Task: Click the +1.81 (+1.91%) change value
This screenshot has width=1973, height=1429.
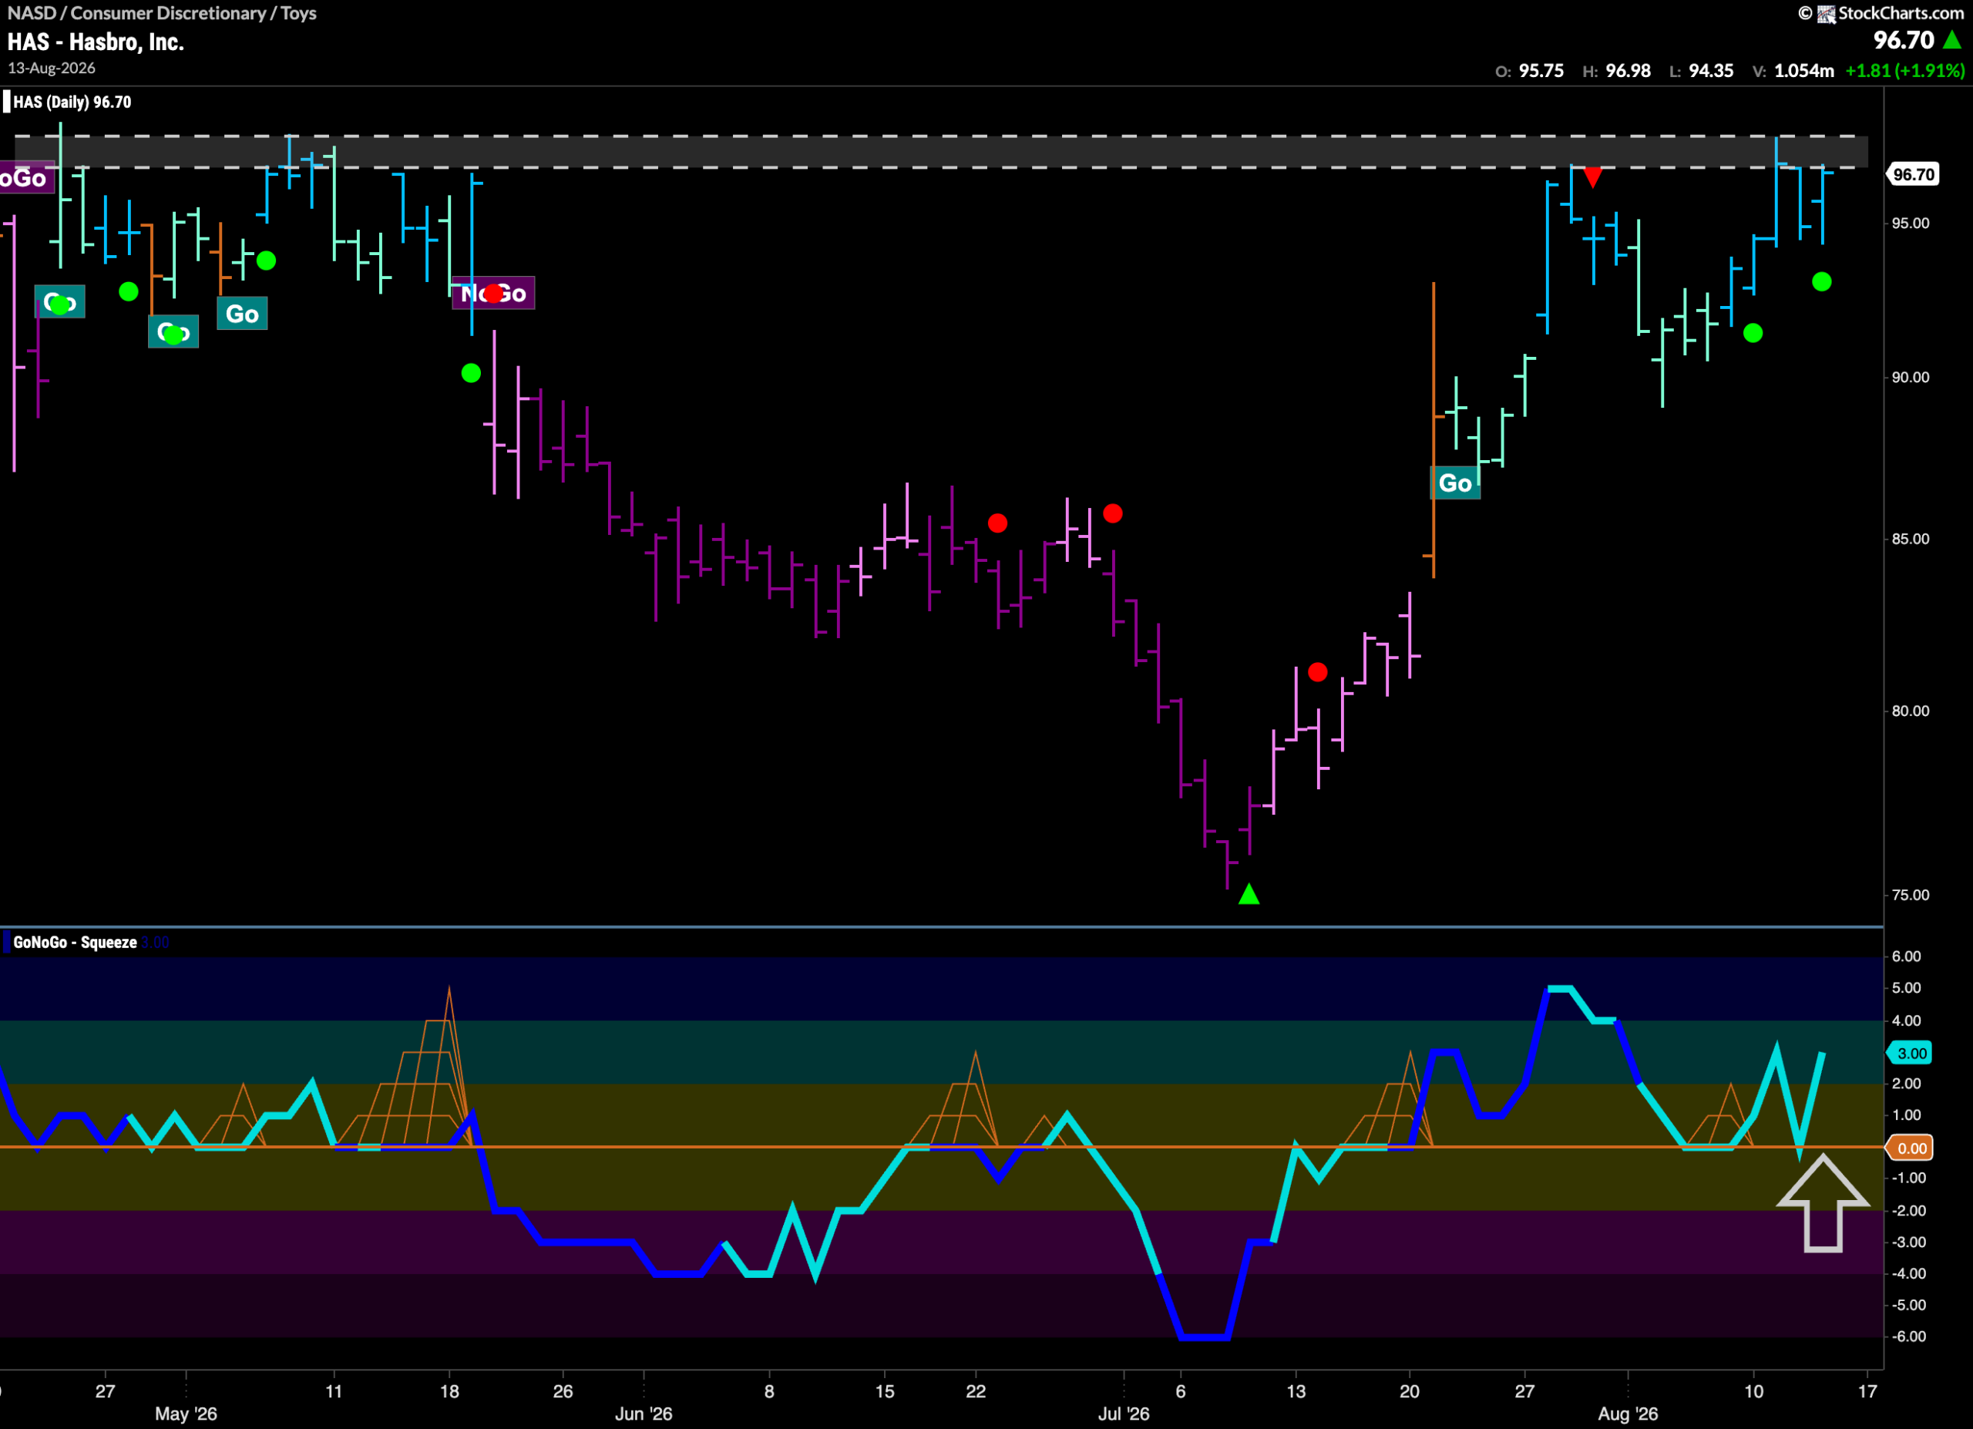Action: [x=1904, y=72]
